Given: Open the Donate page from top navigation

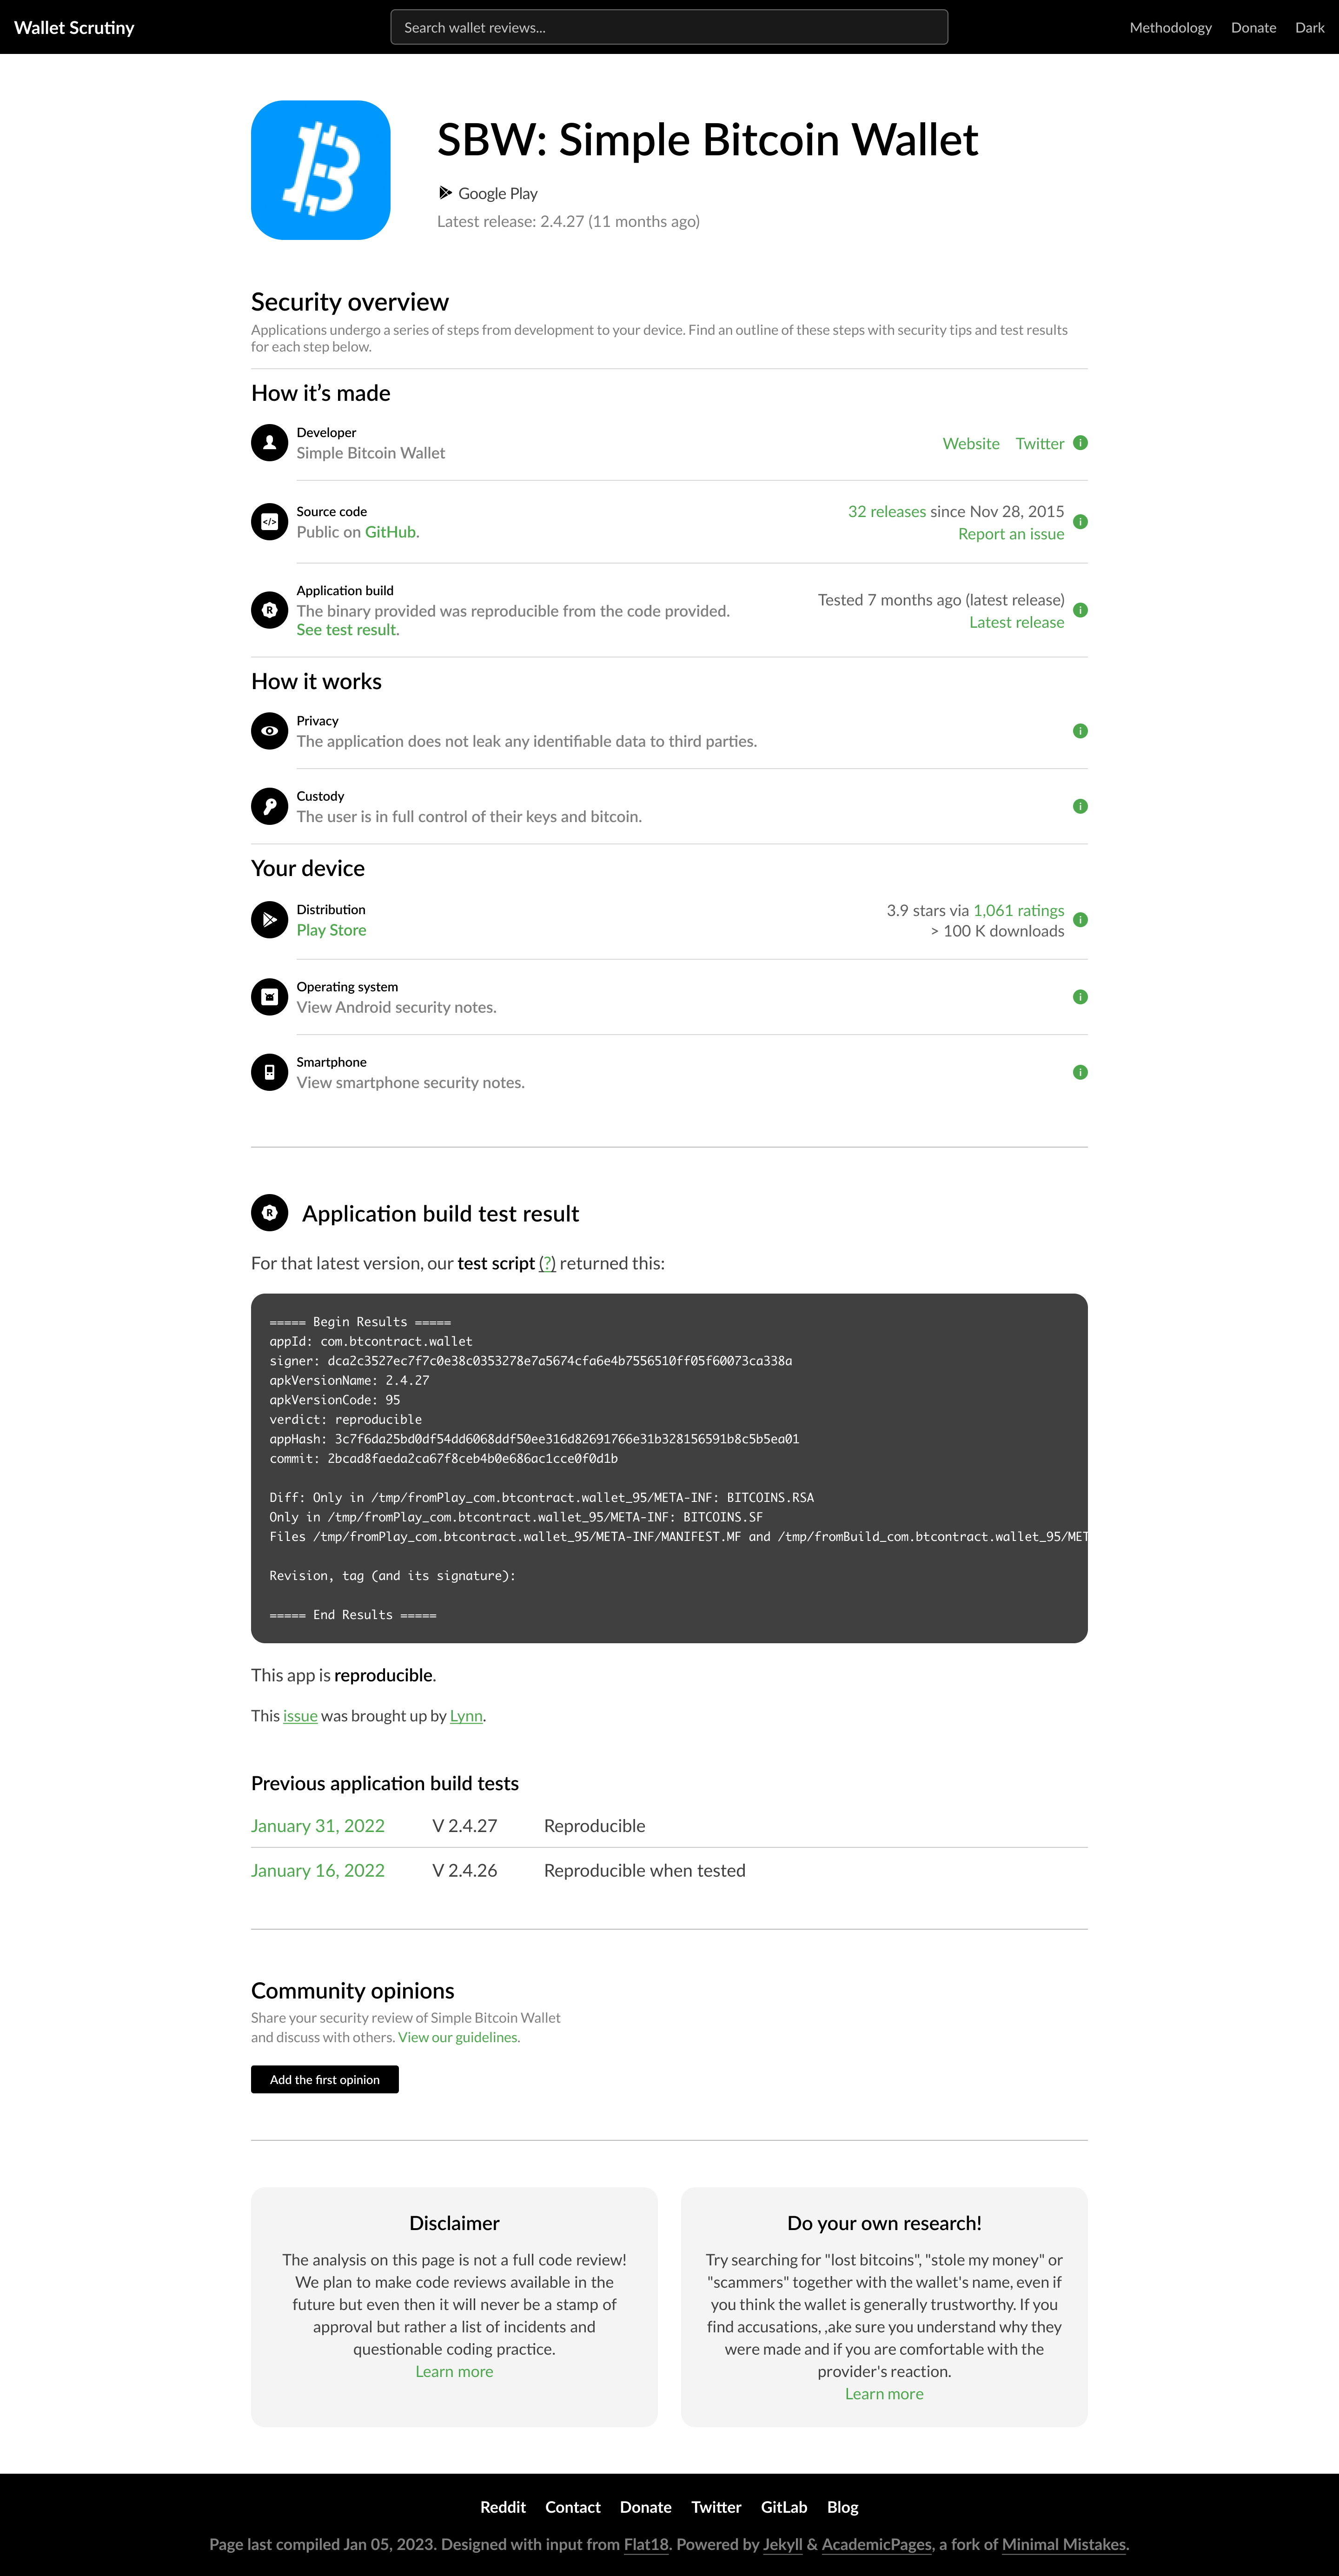Looking at the screenshot, I should [1253, 27].
